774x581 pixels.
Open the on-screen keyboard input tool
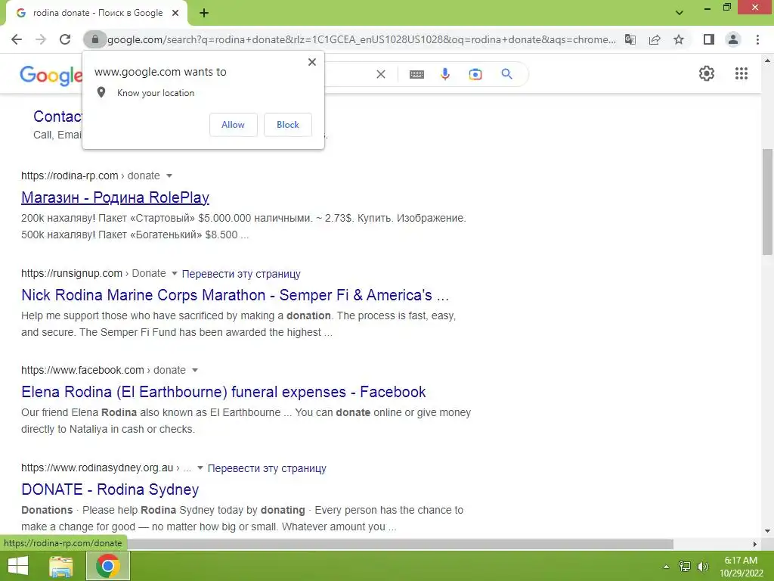[x=416, y=74]
